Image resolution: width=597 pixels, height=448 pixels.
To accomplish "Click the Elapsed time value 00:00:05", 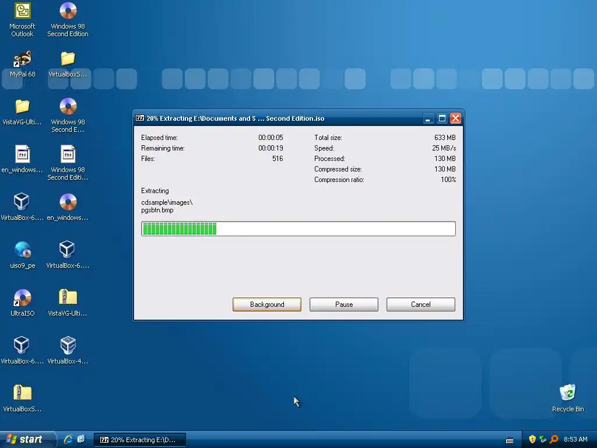I will [271, 138].
